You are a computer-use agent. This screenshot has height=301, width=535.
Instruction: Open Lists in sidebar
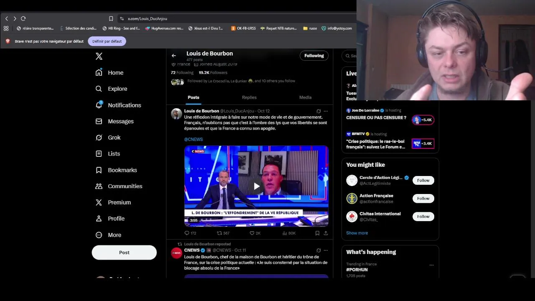pyautogui.click(x=107, y=154)
